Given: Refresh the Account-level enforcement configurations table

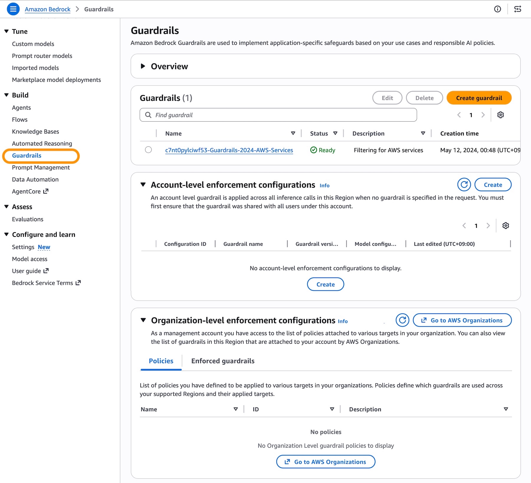Looking at the screenshot, I should tap(464, 185).
